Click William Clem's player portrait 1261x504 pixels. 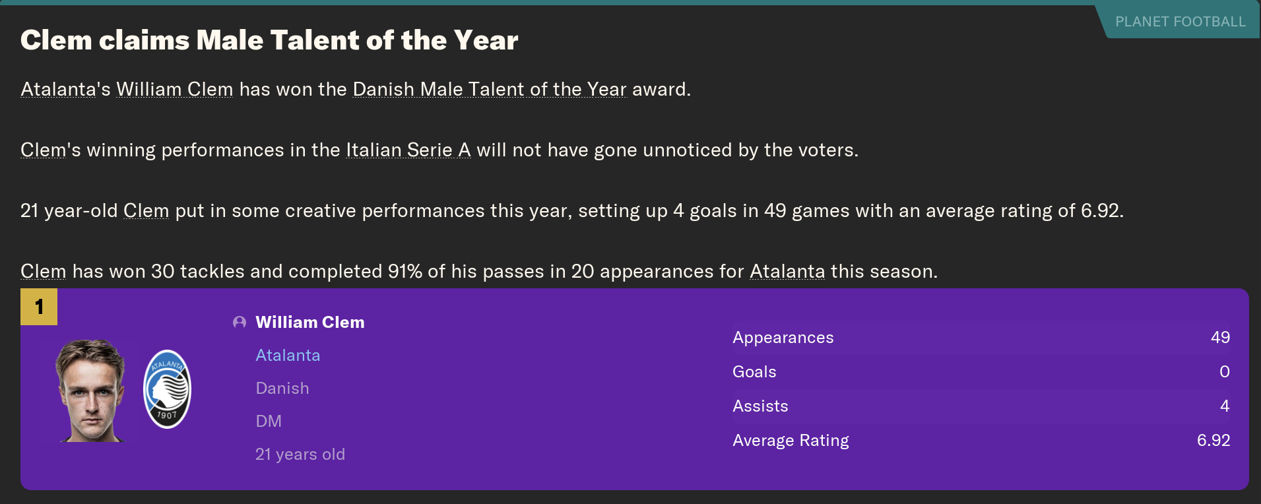pyautogui.click(x=91, y=391)
